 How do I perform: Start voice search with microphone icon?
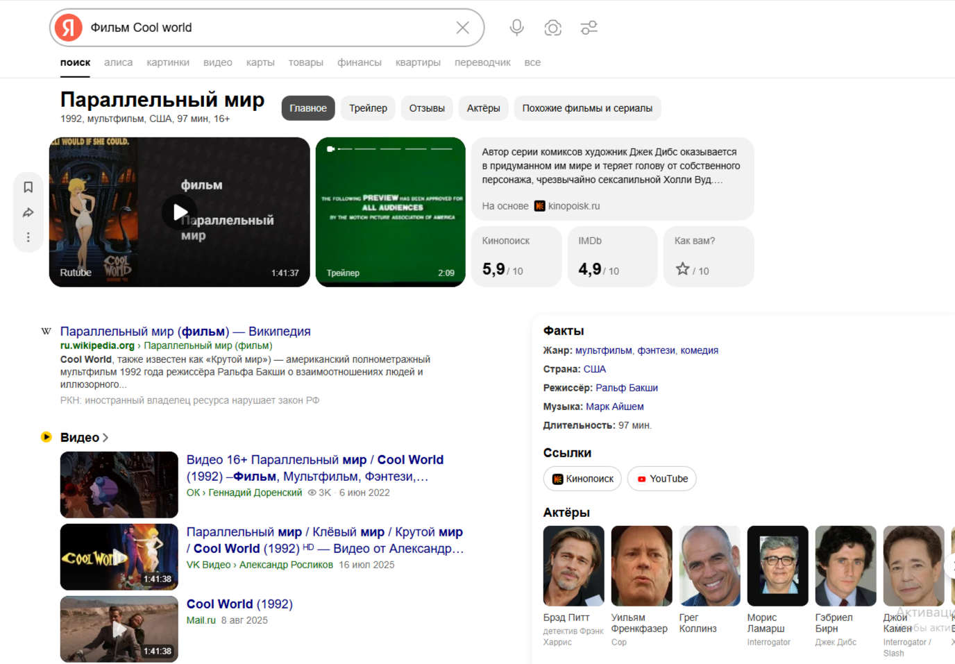[517, 28]
